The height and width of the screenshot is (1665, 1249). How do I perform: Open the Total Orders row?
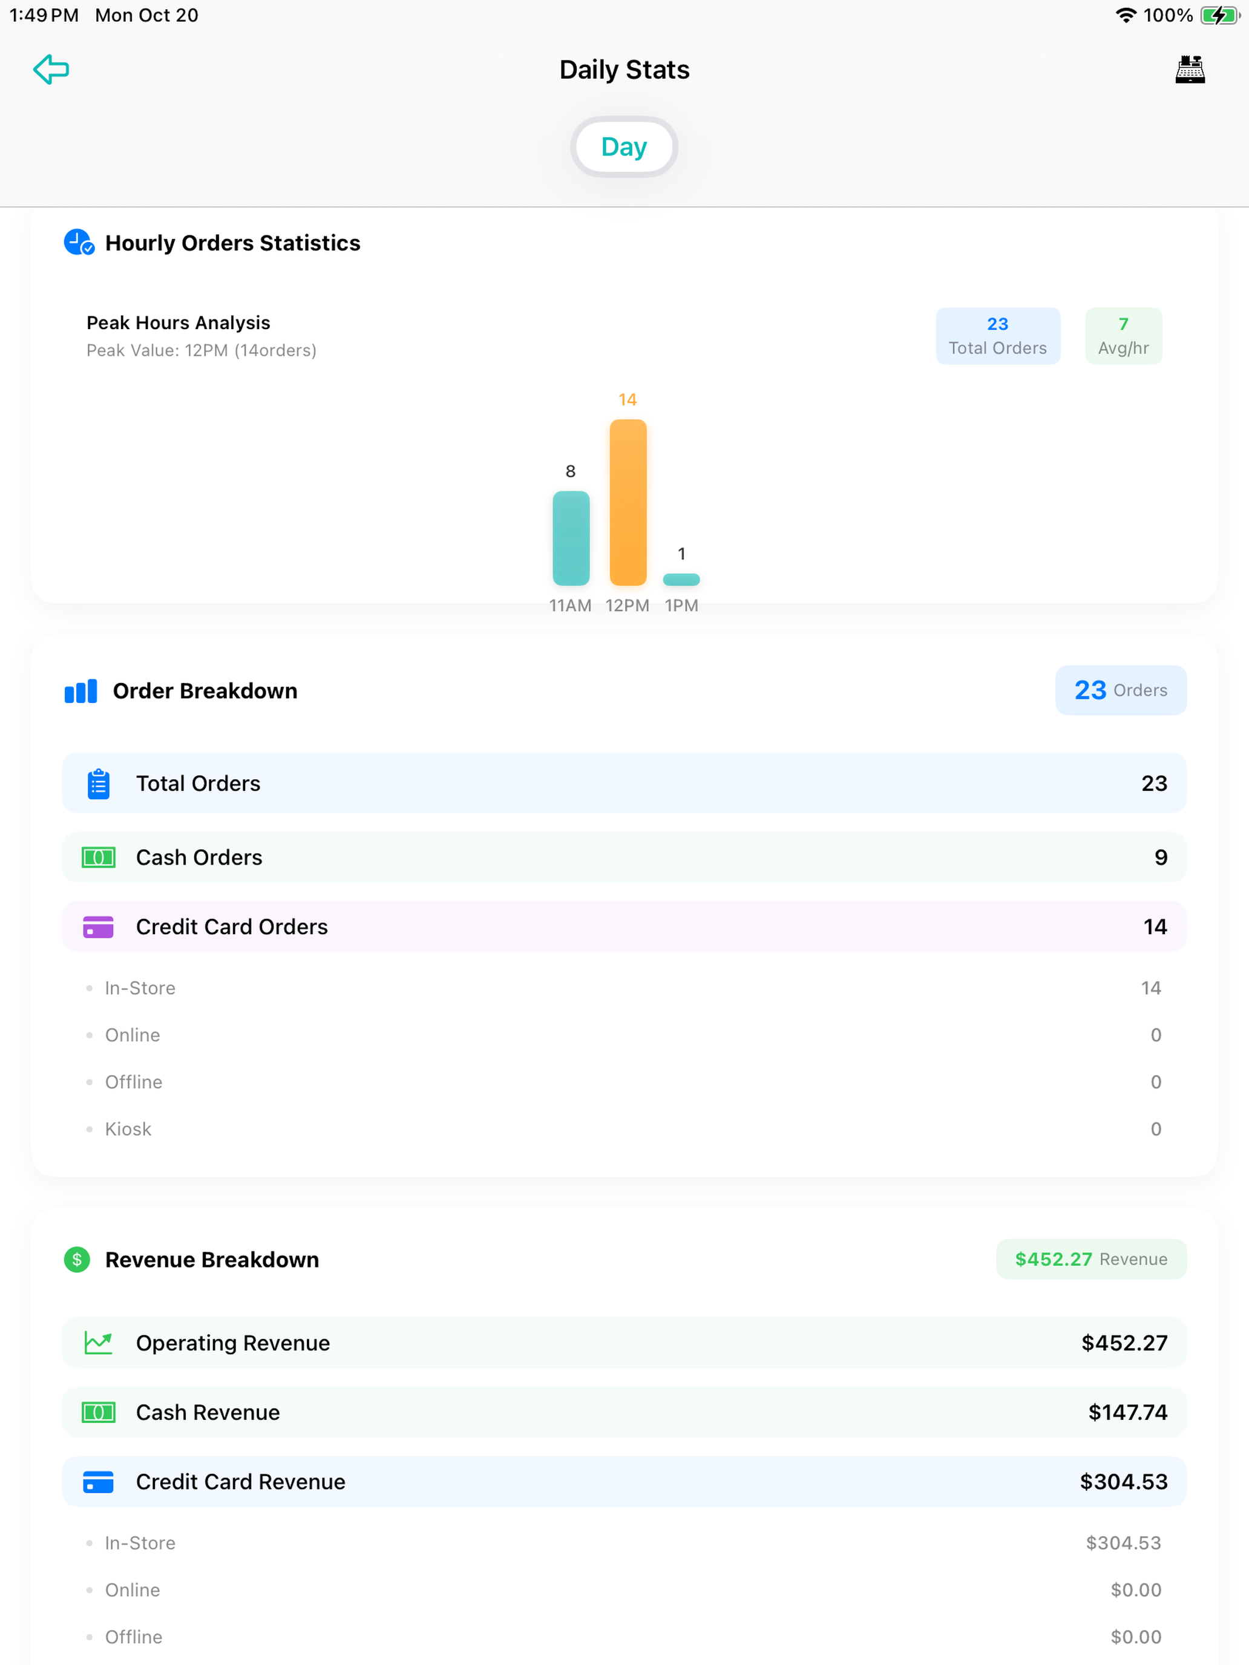[624, 783]
